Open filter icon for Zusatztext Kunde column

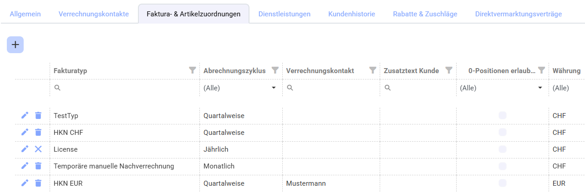pyautogui.click(x=449, y=70)
